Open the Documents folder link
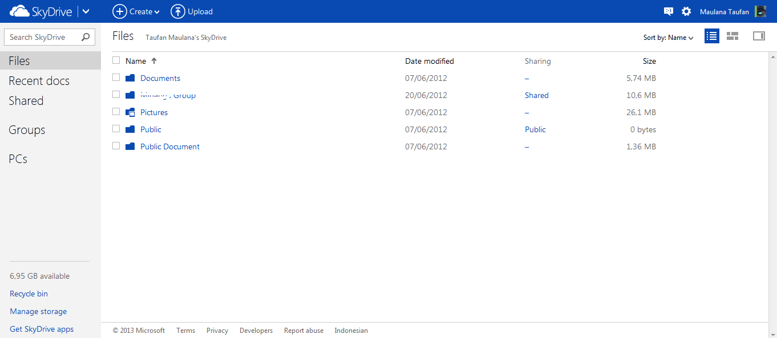777x338 pixels. 160,78
